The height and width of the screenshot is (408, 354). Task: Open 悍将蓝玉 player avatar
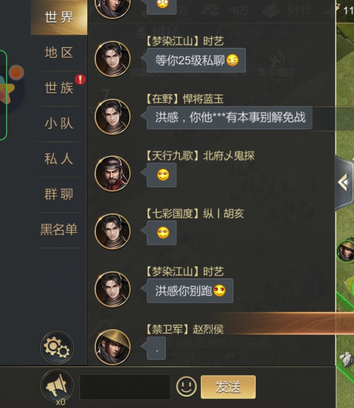[112, 117]
